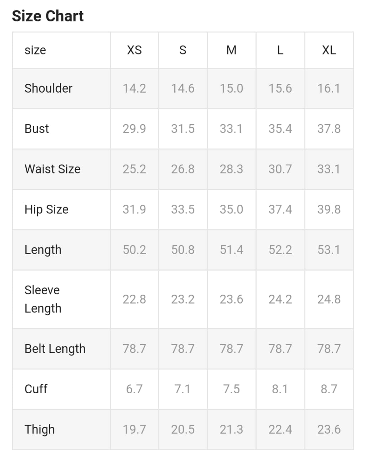Select the Belt Length row label

click(x=55, y=349)
